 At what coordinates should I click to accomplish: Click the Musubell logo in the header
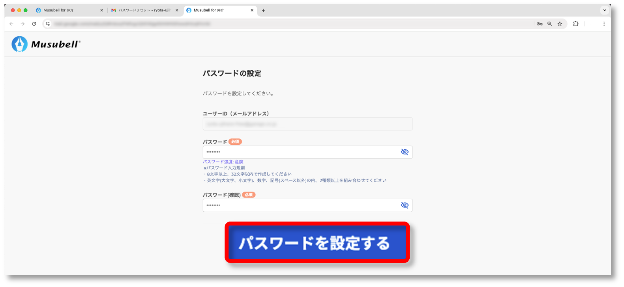point(46,44)
